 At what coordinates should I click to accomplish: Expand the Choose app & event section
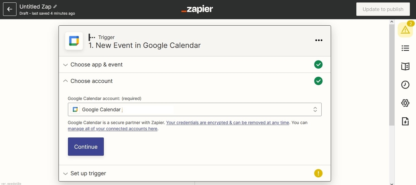[x=96, y=65]
